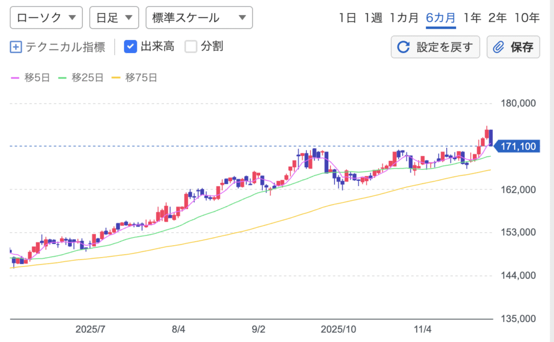The height and width of the screenshot is (342, 554).
Task: Expand the 標準スケール scale dropdown
Action: point(199,18)
